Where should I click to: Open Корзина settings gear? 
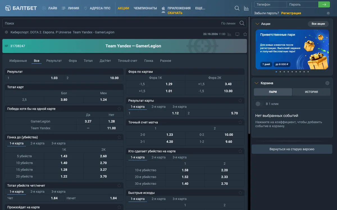tap(327, 83)
